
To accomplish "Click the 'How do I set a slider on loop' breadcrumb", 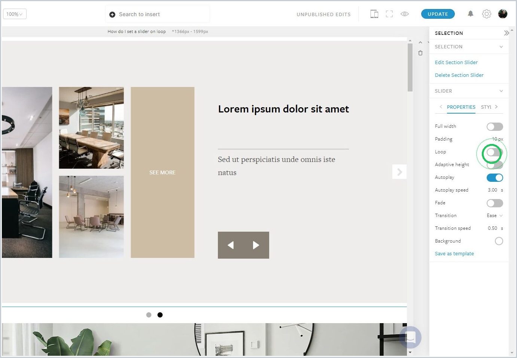I will tap(137, 31).
